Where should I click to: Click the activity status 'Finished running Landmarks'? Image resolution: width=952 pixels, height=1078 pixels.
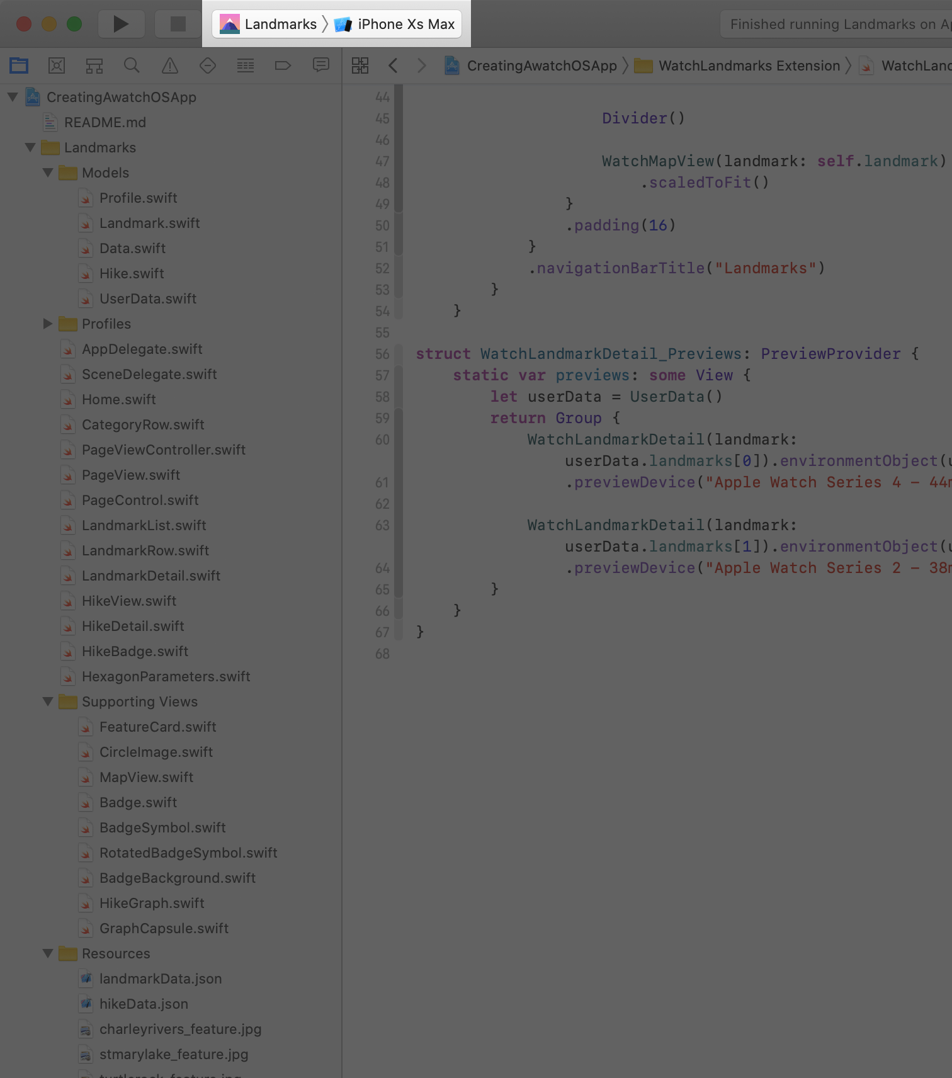[x=836, y=24]
